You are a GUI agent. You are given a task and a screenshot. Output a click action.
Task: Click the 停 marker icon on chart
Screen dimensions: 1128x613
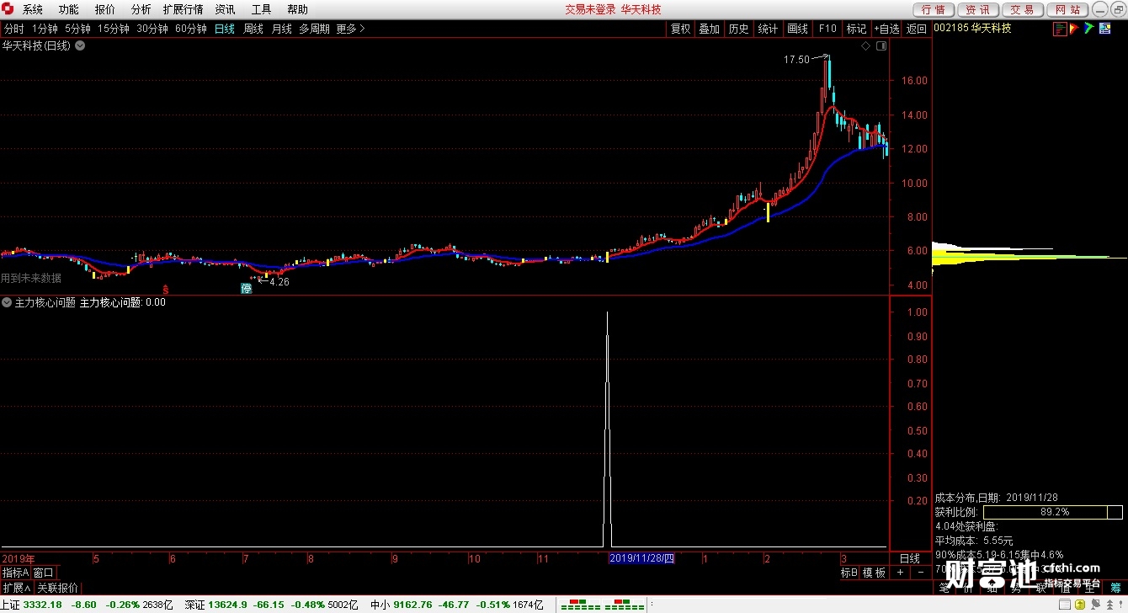pos(247,288)
